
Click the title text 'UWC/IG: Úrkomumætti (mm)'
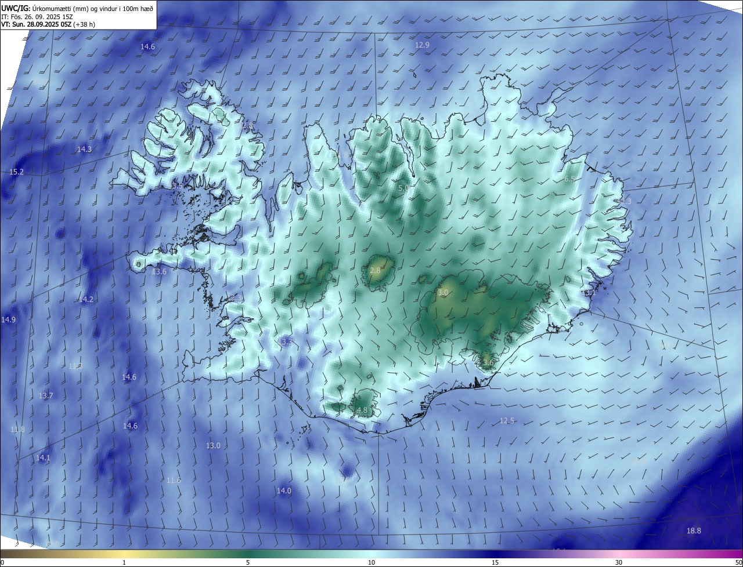tap(44, 9)
